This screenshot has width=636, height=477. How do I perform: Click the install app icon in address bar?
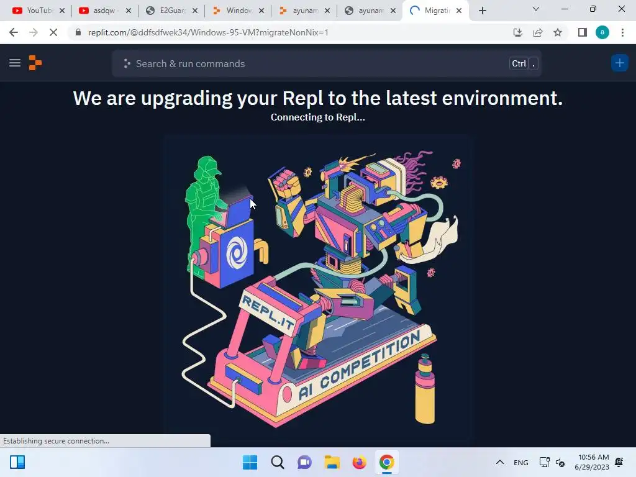point(517,32)
